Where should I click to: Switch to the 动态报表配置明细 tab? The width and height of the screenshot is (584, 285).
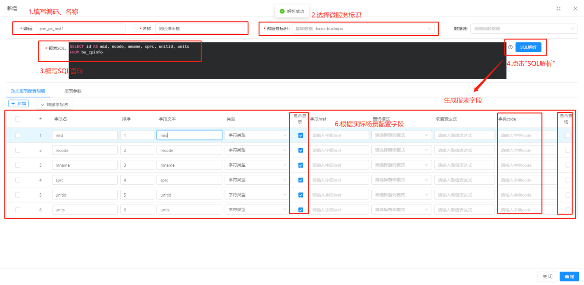[x=28, y=91]
